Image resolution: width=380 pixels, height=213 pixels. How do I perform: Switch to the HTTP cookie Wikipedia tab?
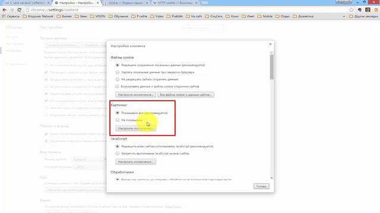pyautogui.click(x=175, y=3)
